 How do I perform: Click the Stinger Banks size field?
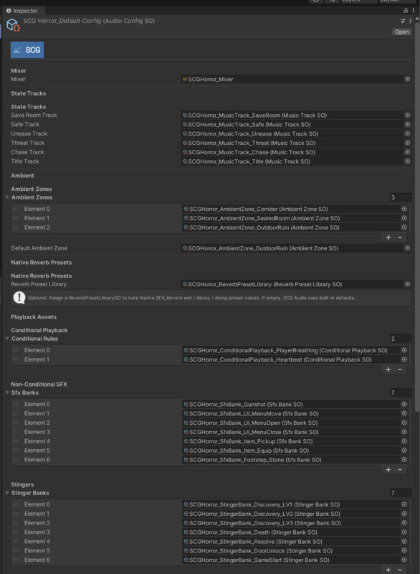point(401,493)
